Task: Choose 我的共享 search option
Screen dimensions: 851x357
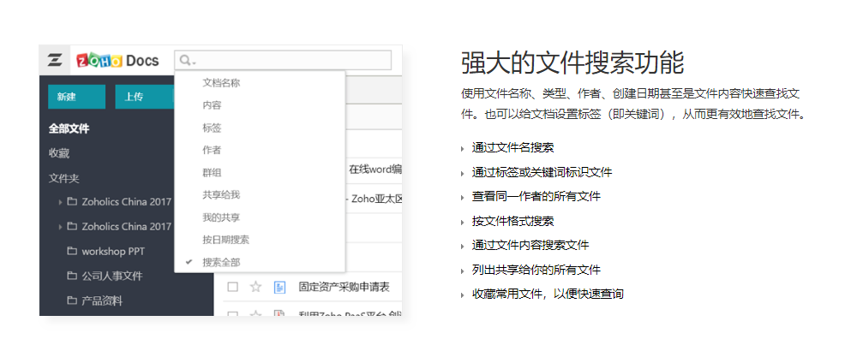Action: pyautogui.click(x=221, y=217)
